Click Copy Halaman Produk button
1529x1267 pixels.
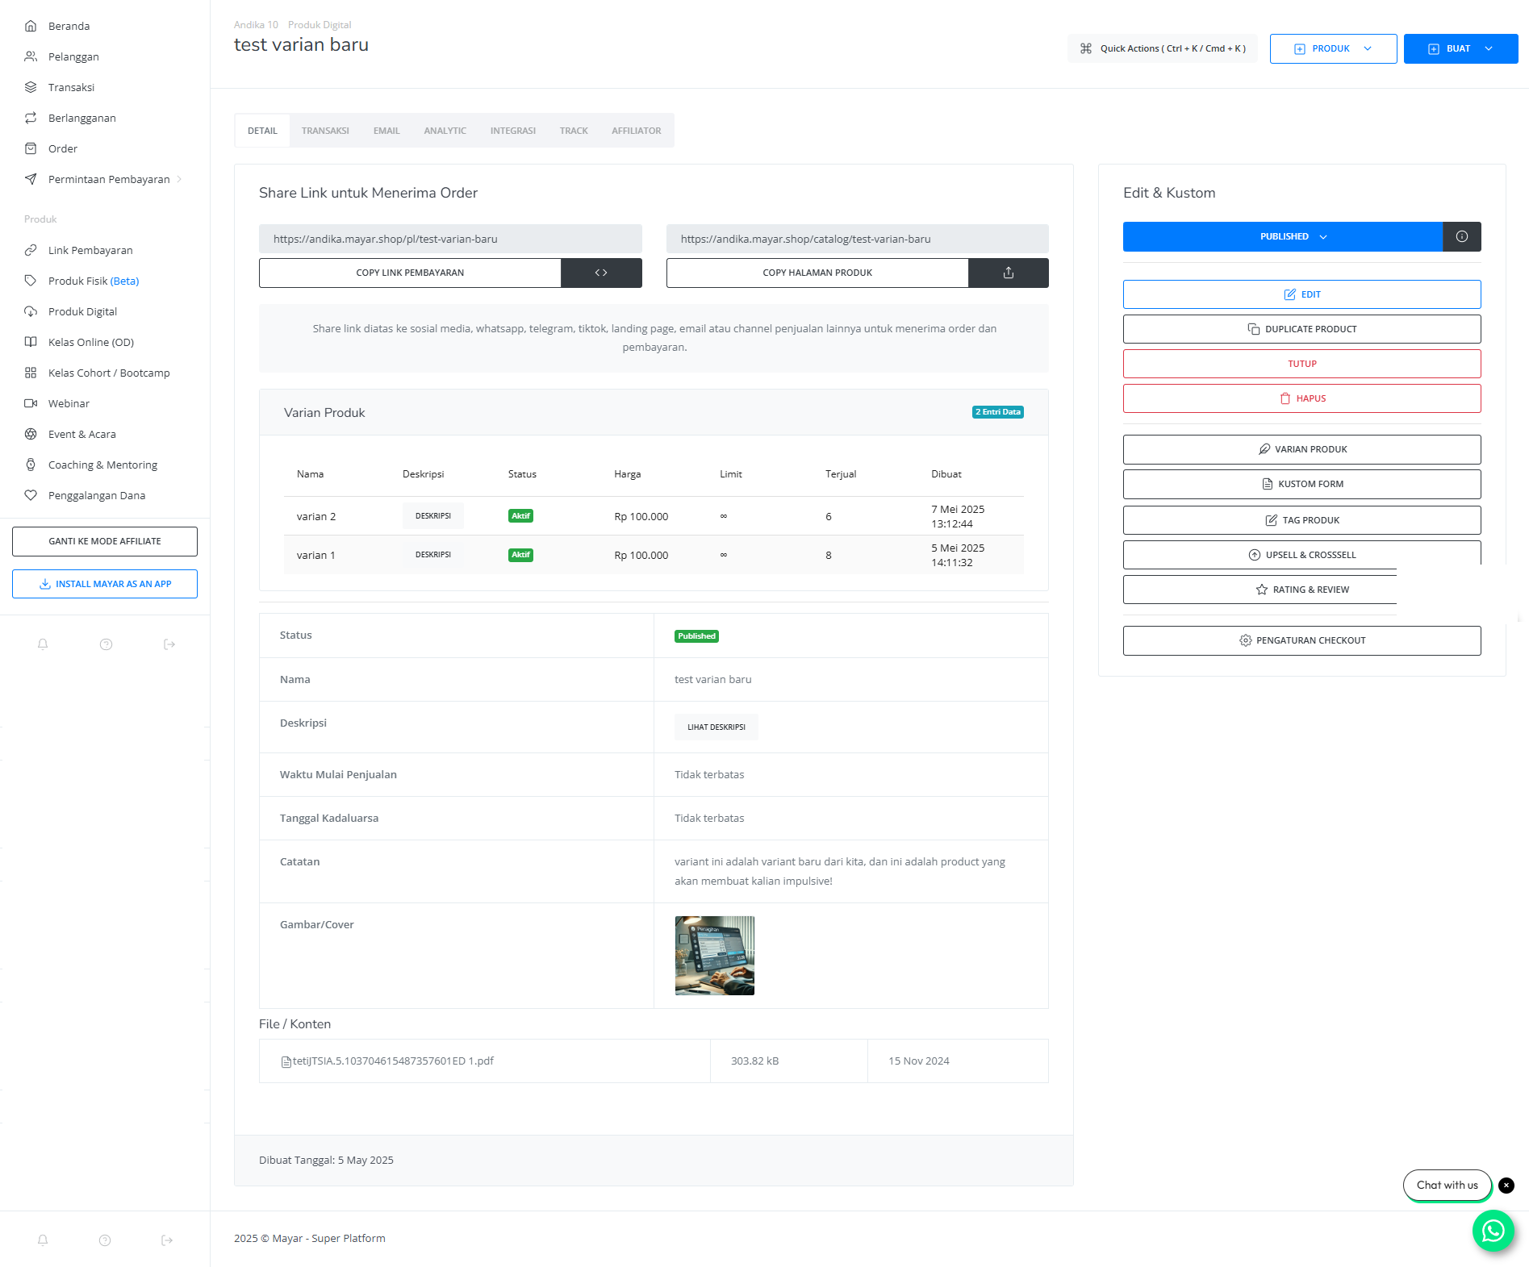[817, 273]
